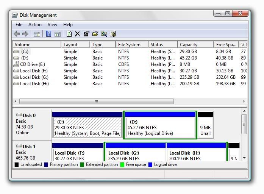The height and width of the screenshot is (194, 264).
Task: Click the Forward arrow toolbar icon
Action: click(25, 34)
